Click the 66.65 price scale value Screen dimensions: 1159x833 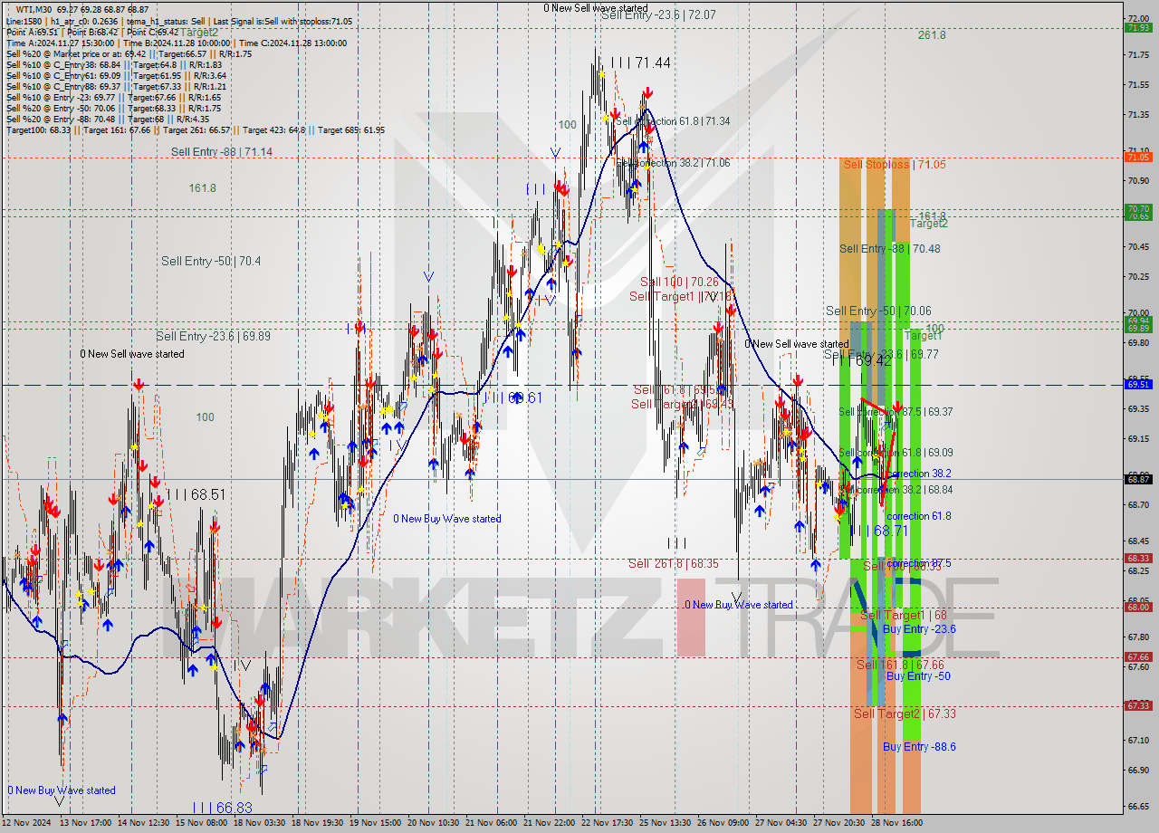pyautogui.click(x=1138, y=806)
